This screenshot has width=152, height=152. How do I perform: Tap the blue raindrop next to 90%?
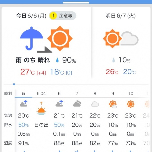point(58,60)
